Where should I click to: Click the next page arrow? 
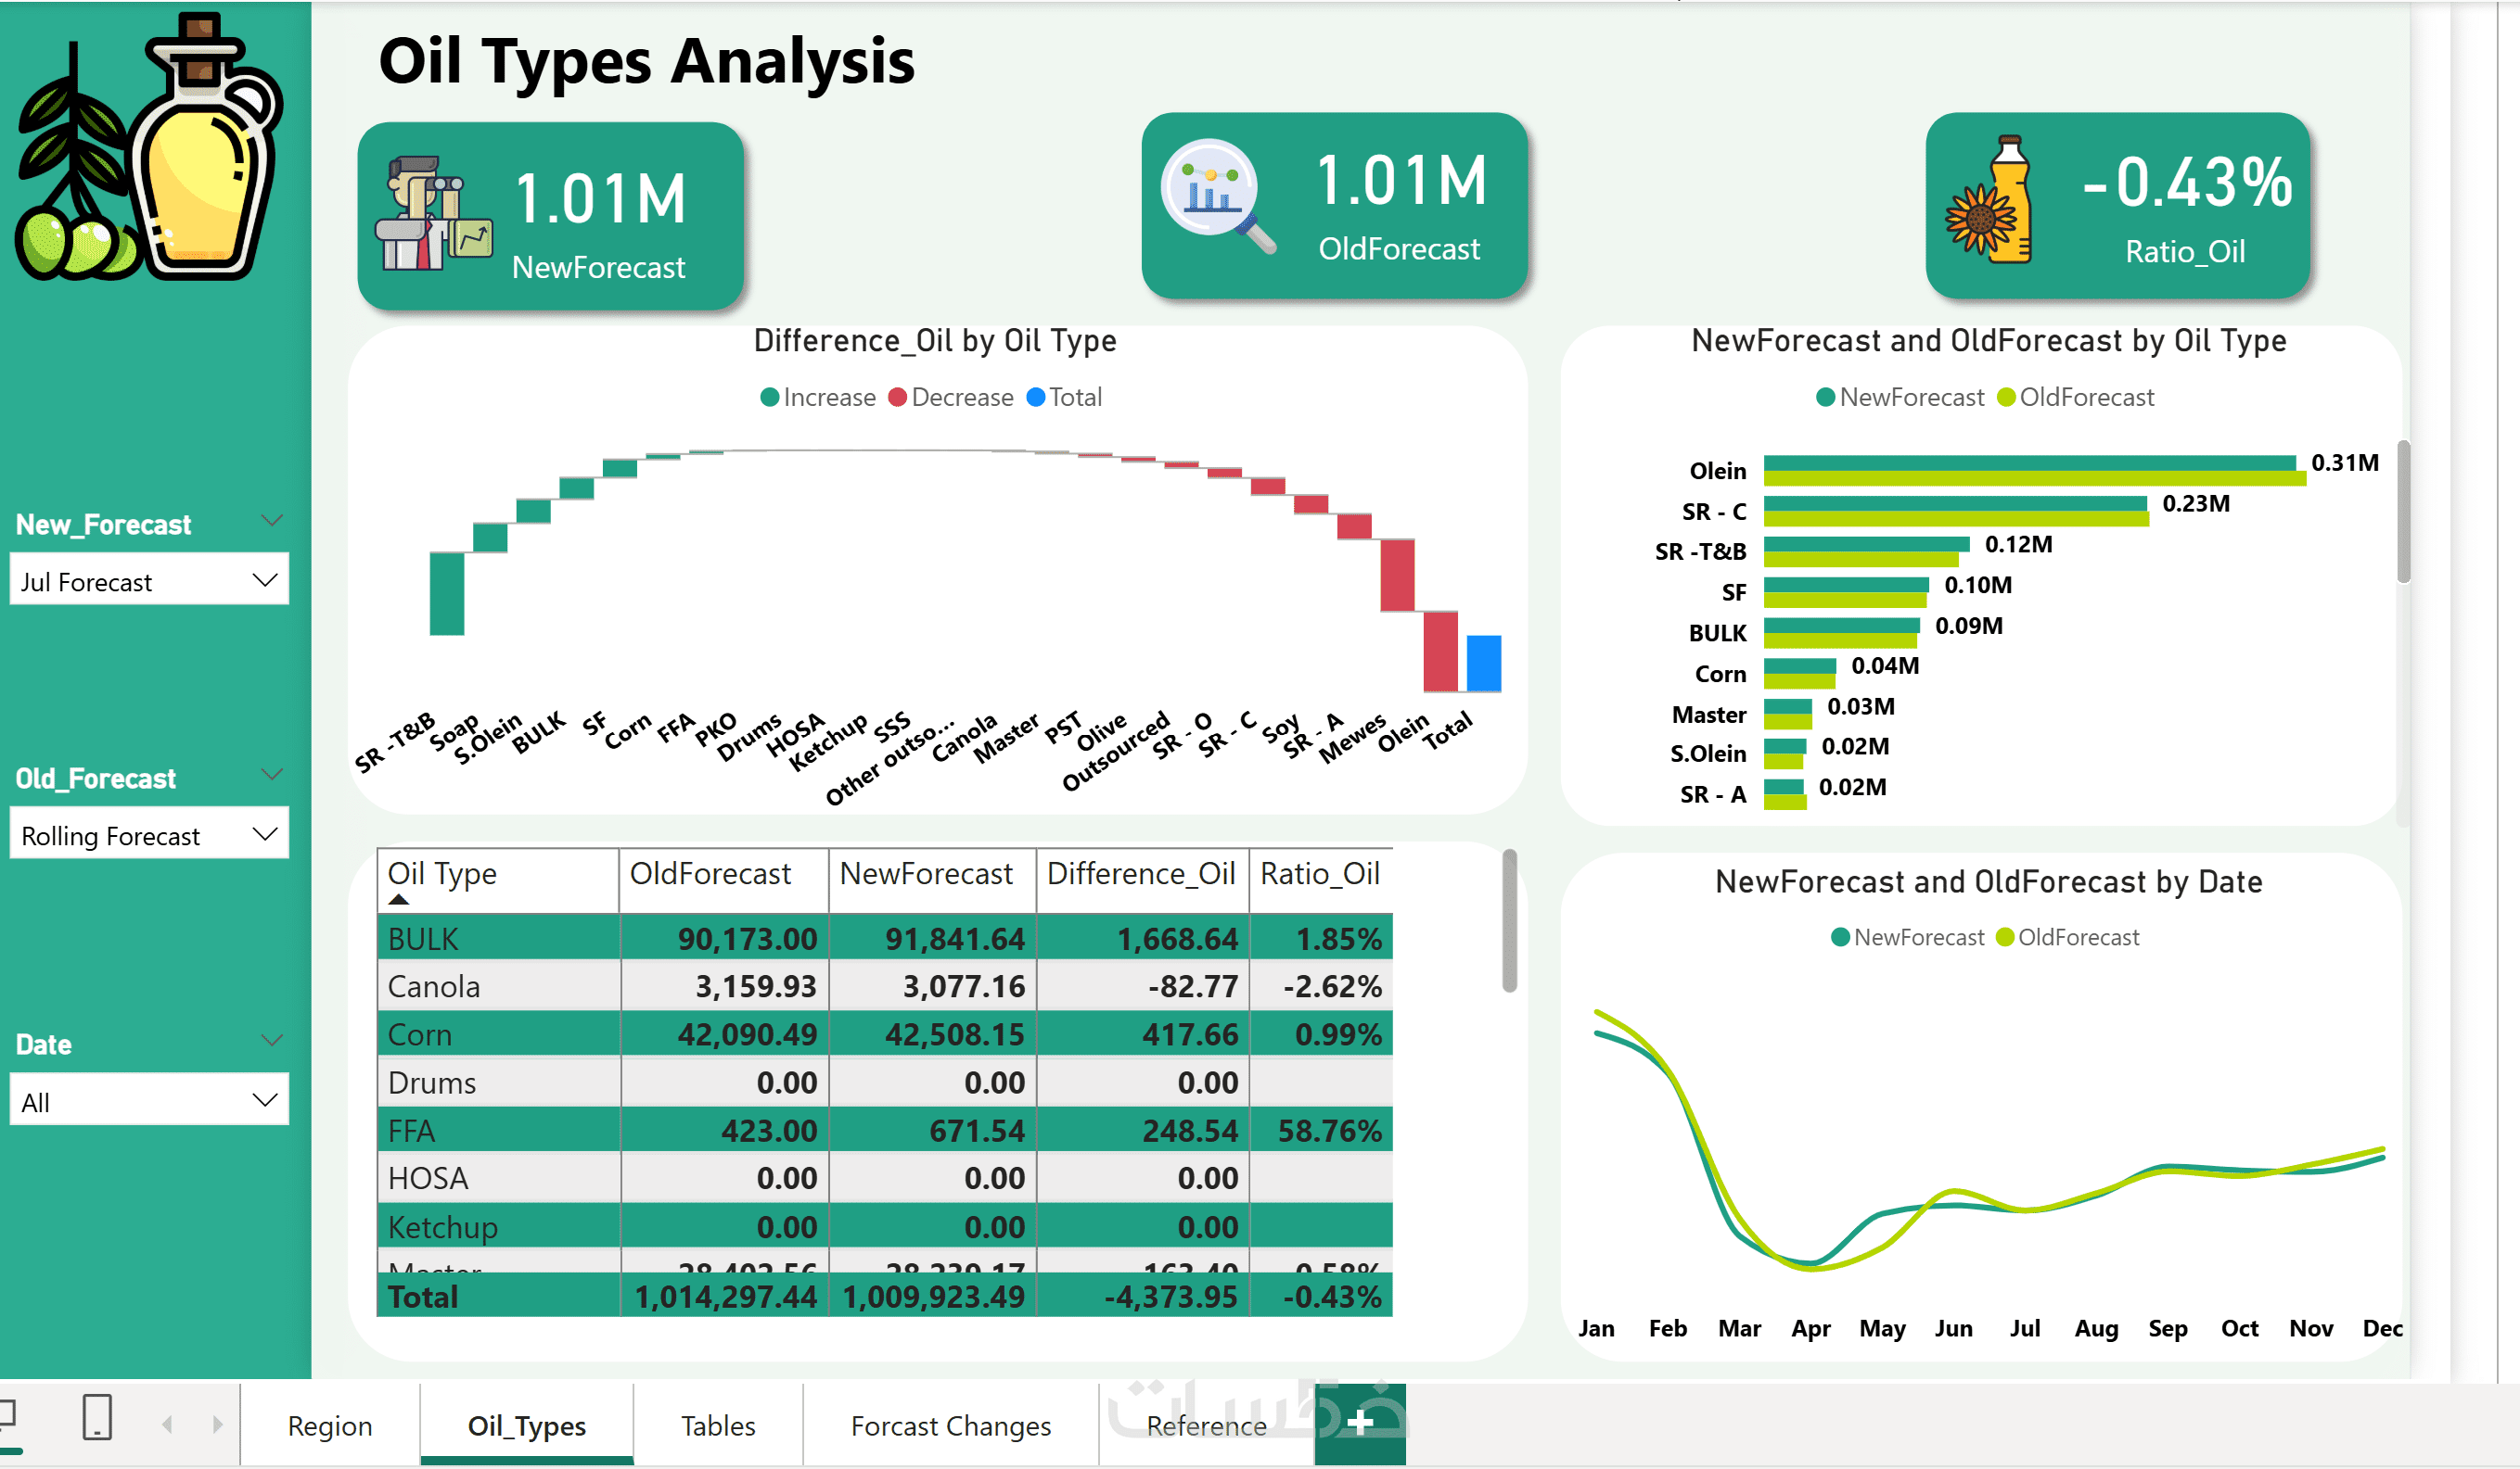click(217, 1424)
